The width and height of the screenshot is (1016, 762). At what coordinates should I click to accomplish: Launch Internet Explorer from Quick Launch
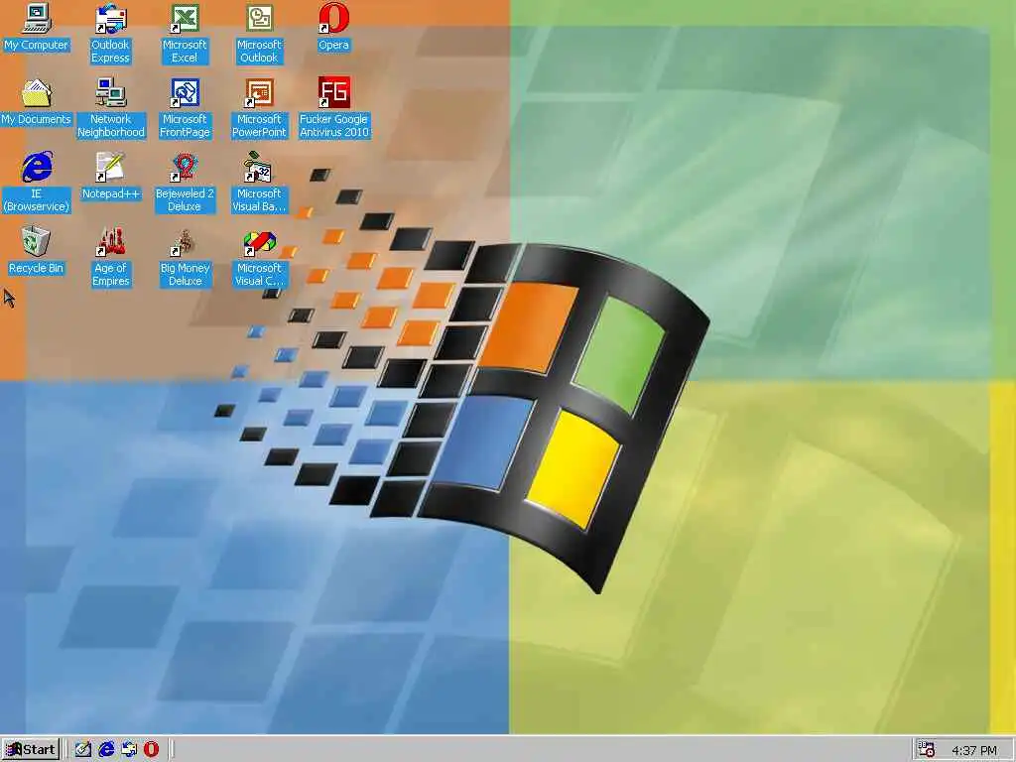105,750
